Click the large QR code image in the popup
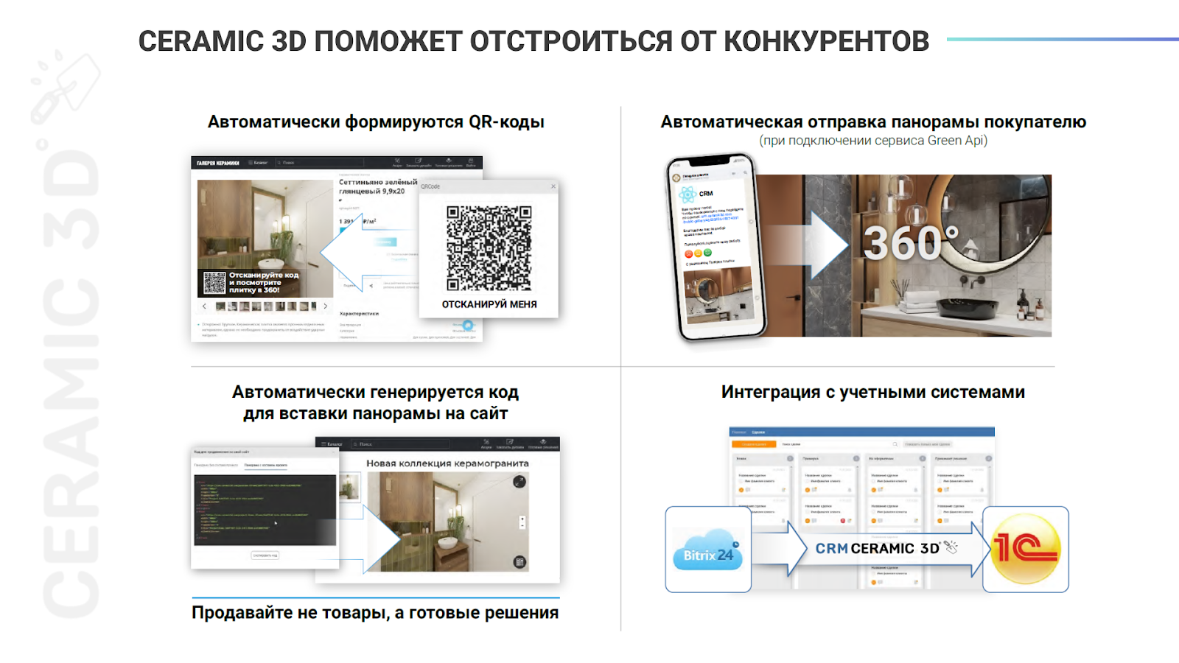Viewport: 1179px width, 663px height. [x=489, y=248]
